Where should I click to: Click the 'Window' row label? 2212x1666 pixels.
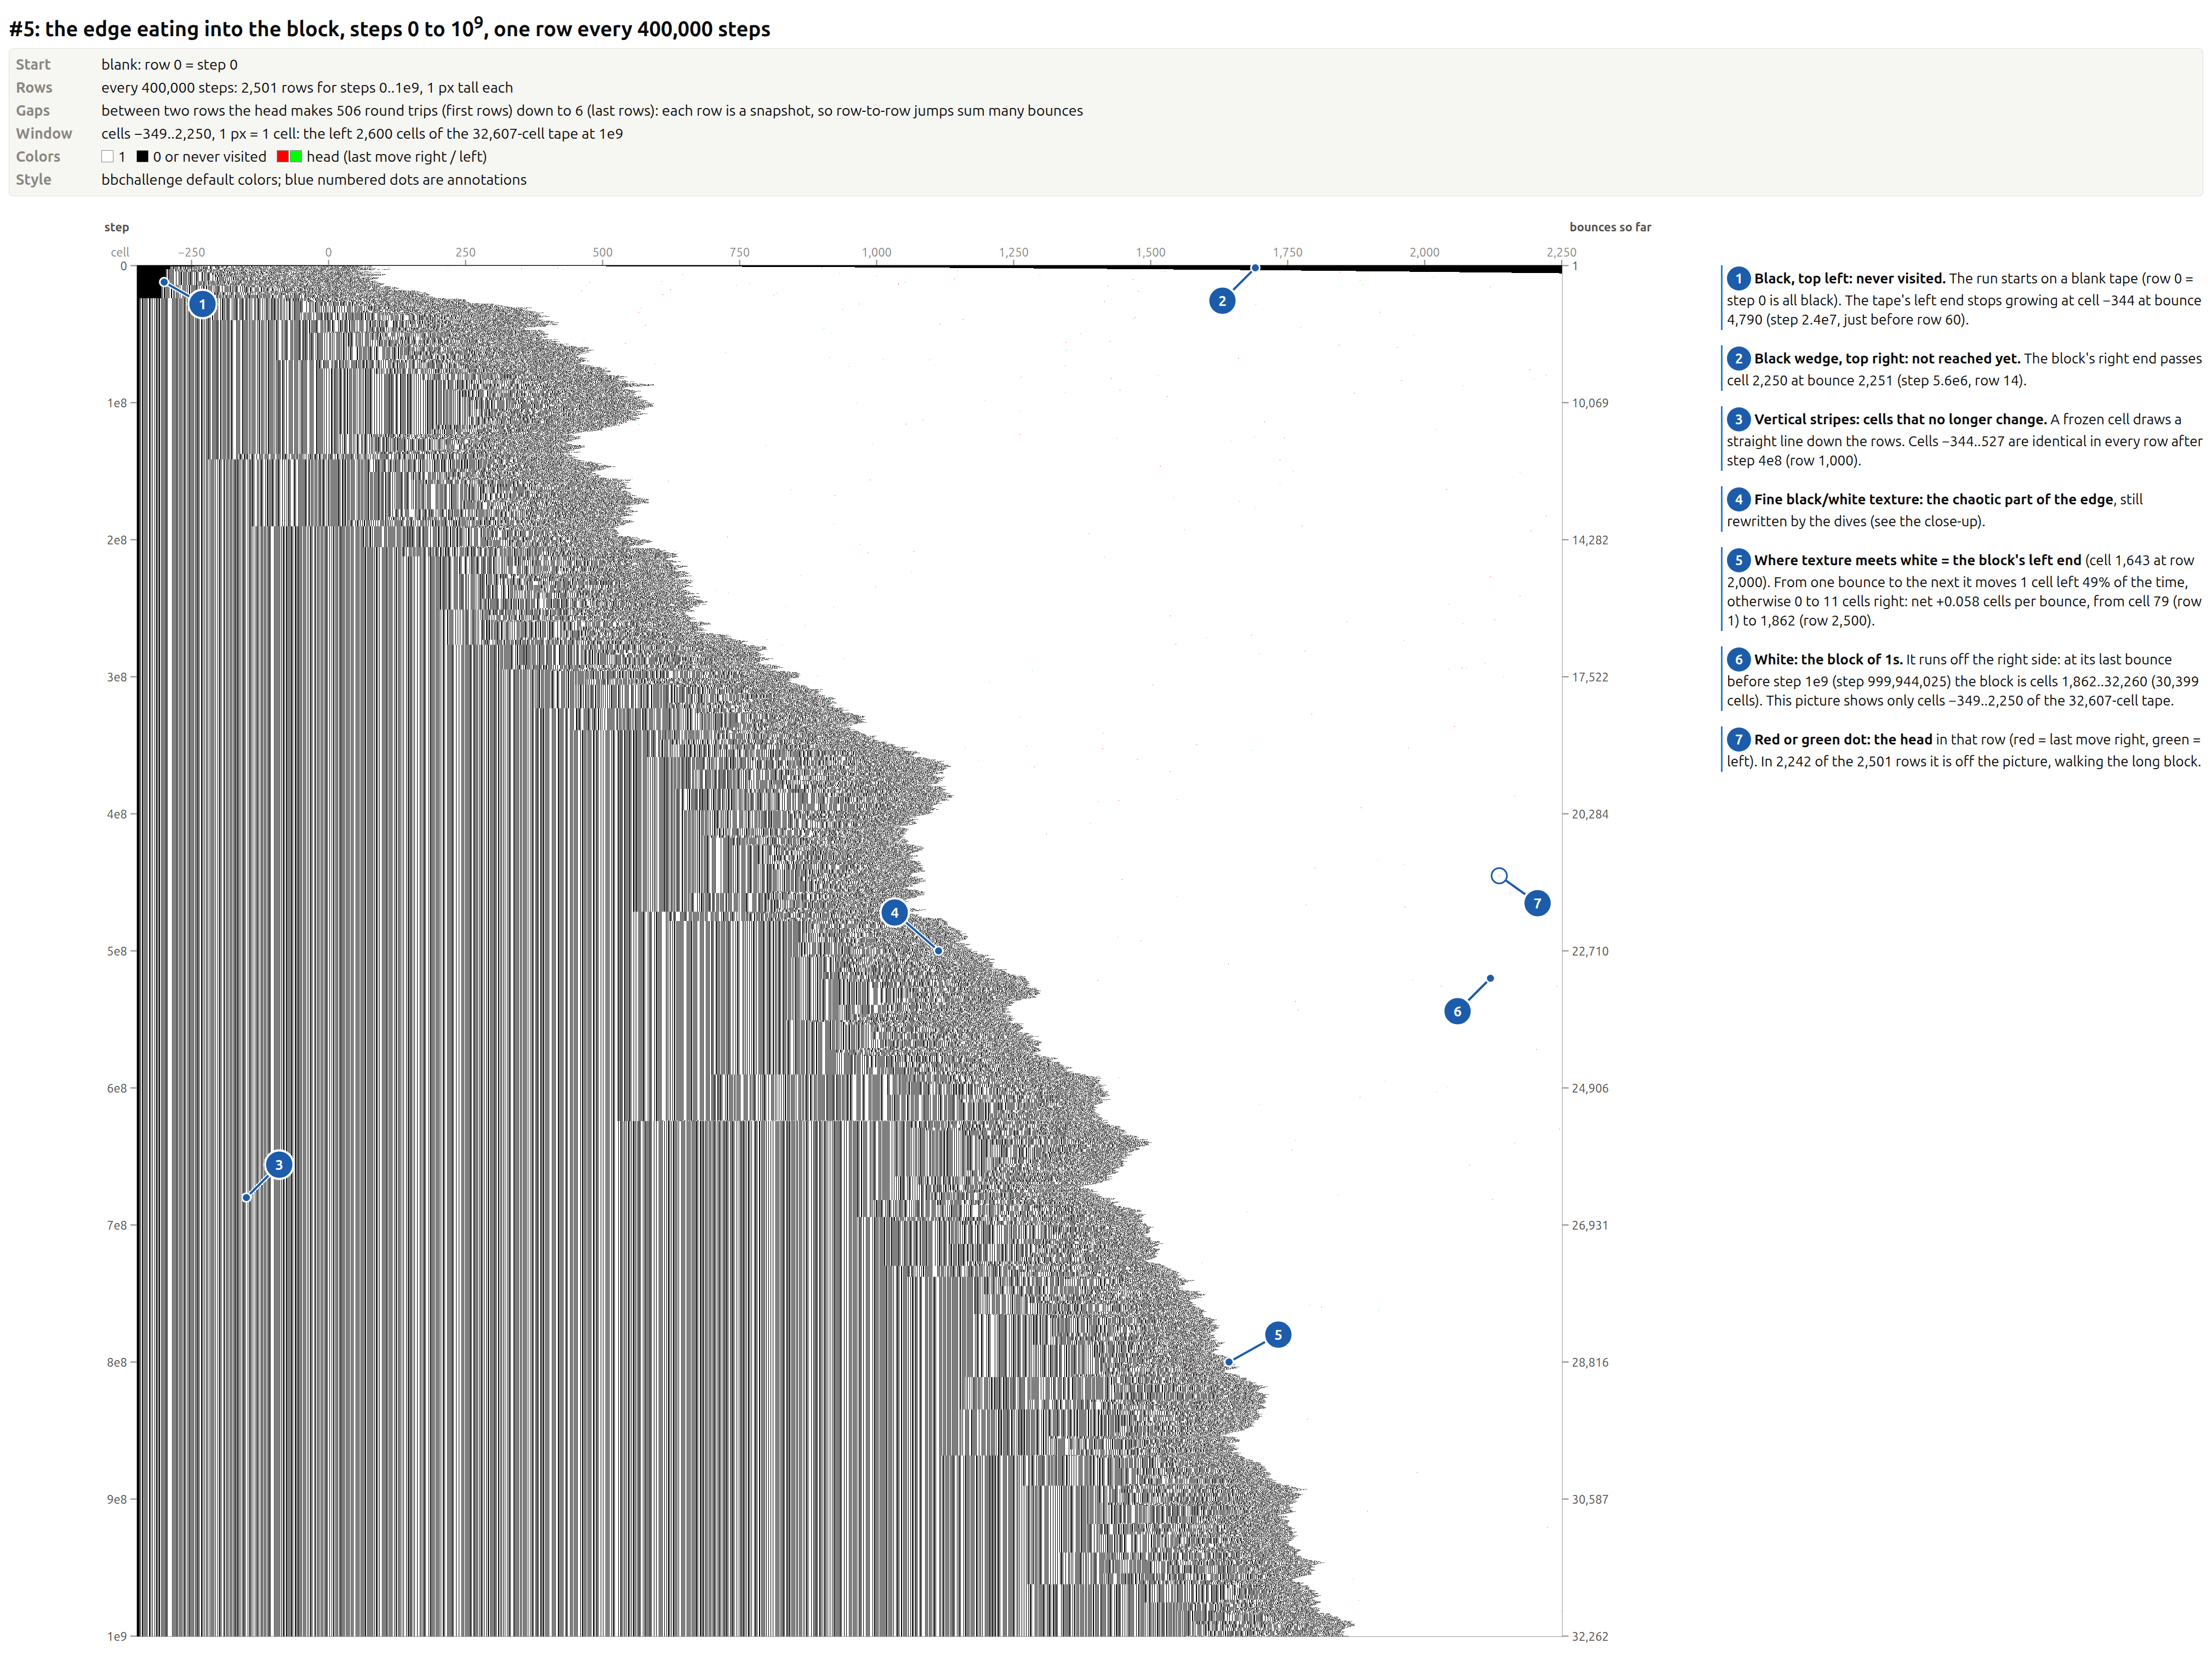coord(44,134)
